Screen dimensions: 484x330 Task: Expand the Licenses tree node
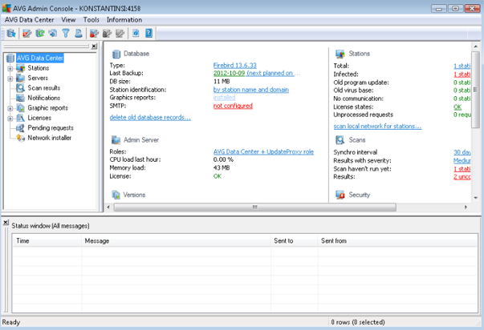pos(10,119)
